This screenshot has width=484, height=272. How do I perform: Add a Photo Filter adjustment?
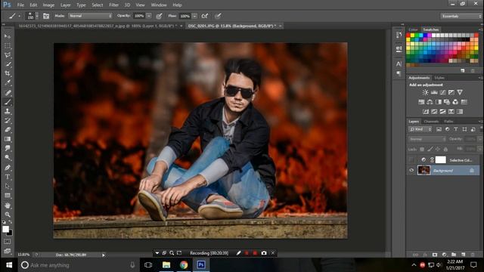(x=447, y=102)
